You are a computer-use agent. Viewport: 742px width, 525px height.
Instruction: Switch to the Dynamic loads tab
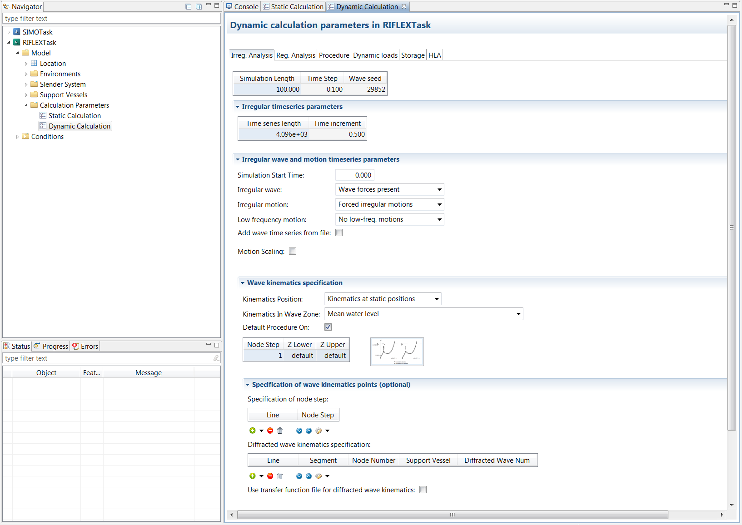click(x=375, y=55)
